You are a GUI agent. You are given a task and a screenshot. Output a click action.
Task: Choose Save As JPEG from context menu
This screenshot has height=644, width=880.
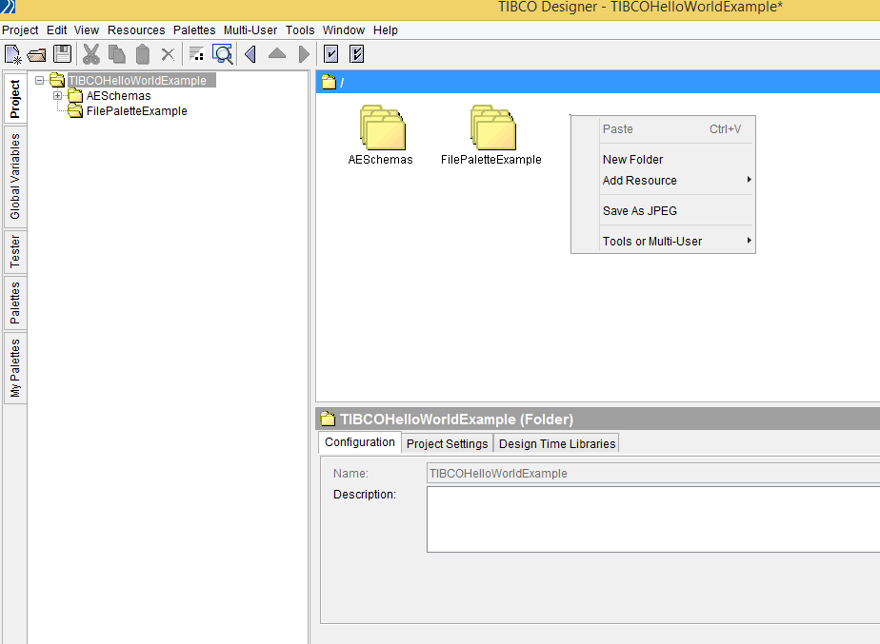(663, 211)
